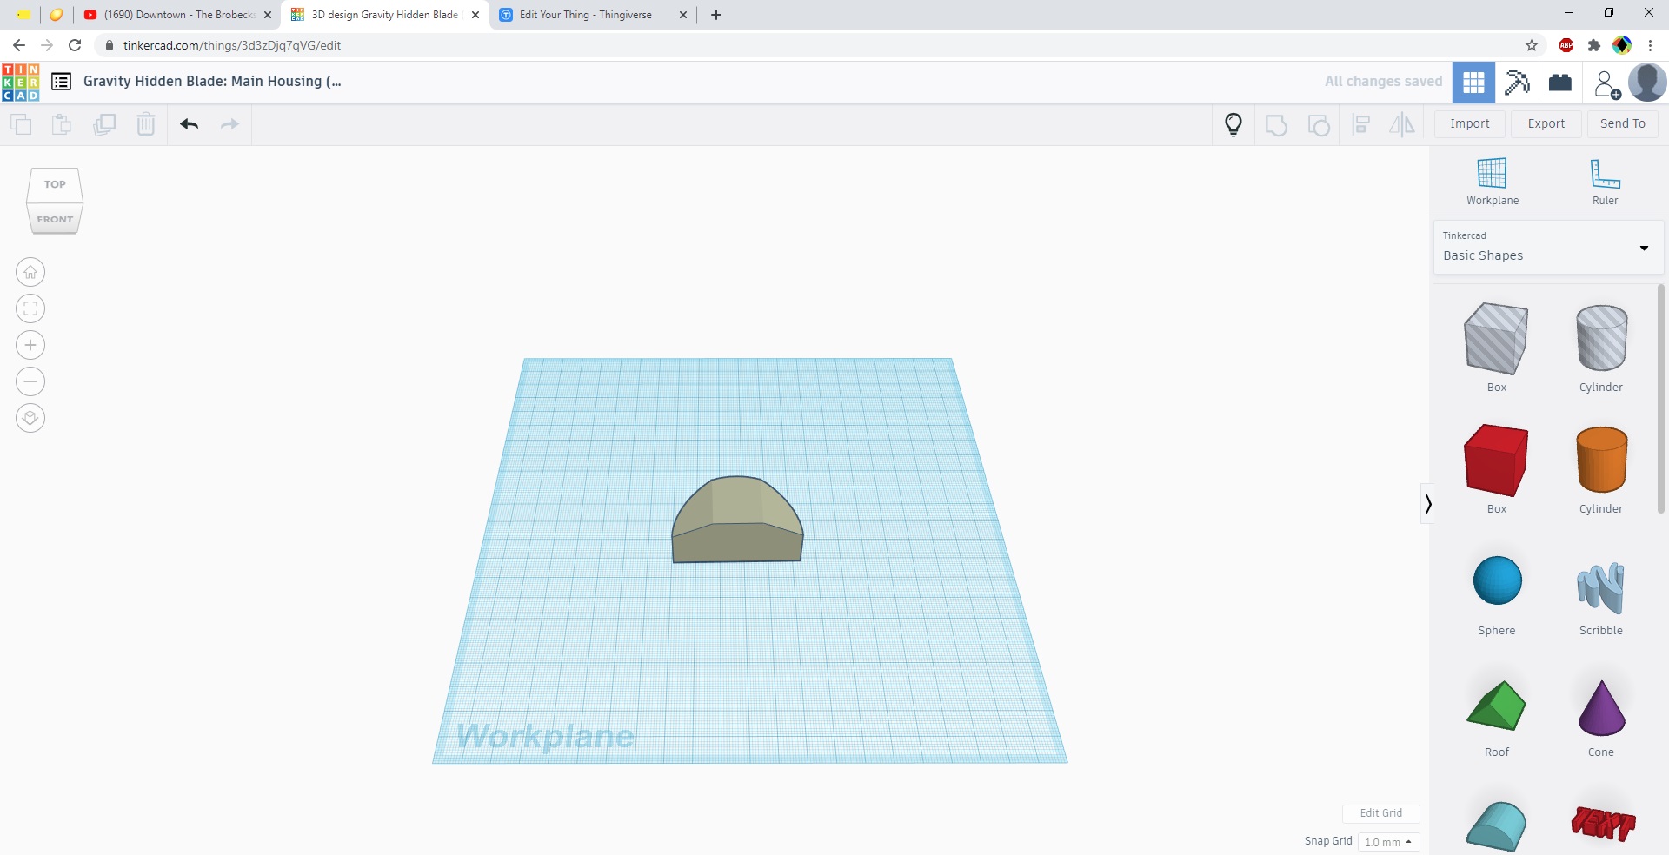Redo the last action
This screenshot has height=855, width=1669.
pyautogui.click(x=229, y=124)
